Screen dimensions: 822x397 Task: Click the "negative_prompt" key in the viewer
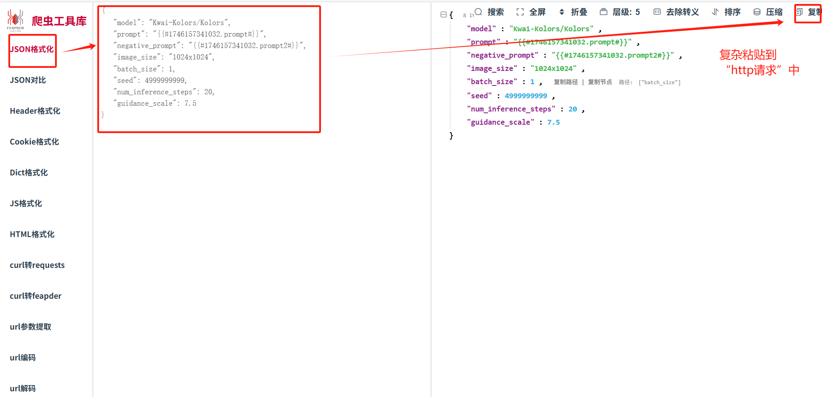coord(502,55)
